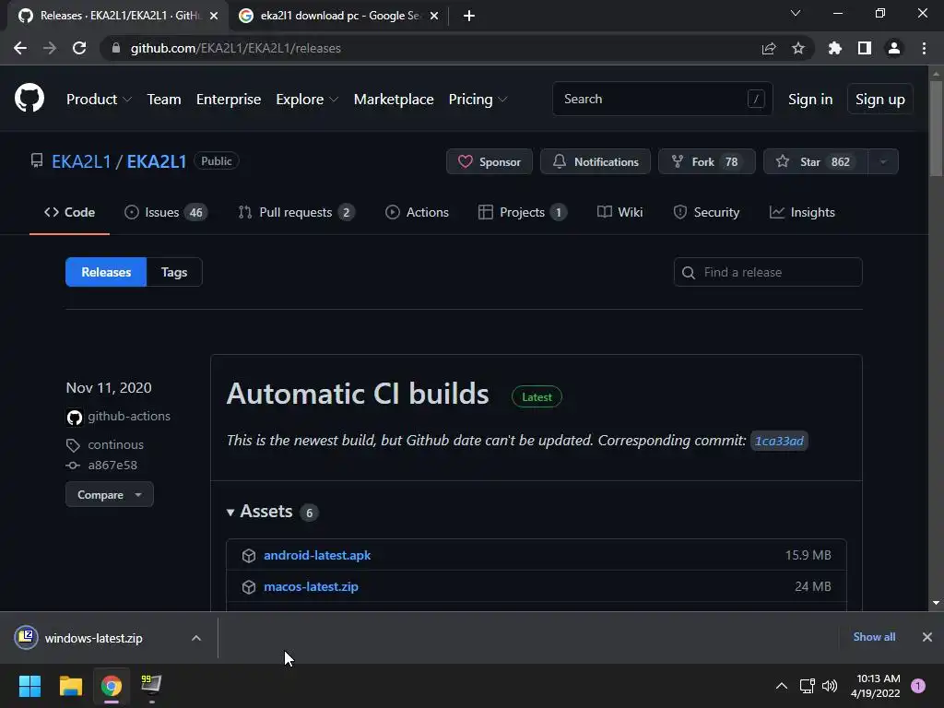Click the package icon beside android-latest.apk
The image size is (944, 708).
tap(249, 555)
